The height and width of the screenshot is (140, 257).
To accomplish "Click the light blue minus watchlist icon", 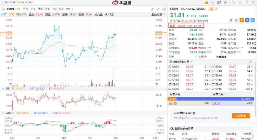I will click(253, 20).
